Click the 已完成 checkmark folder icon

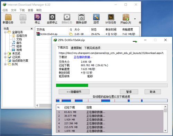pos(9,57)
